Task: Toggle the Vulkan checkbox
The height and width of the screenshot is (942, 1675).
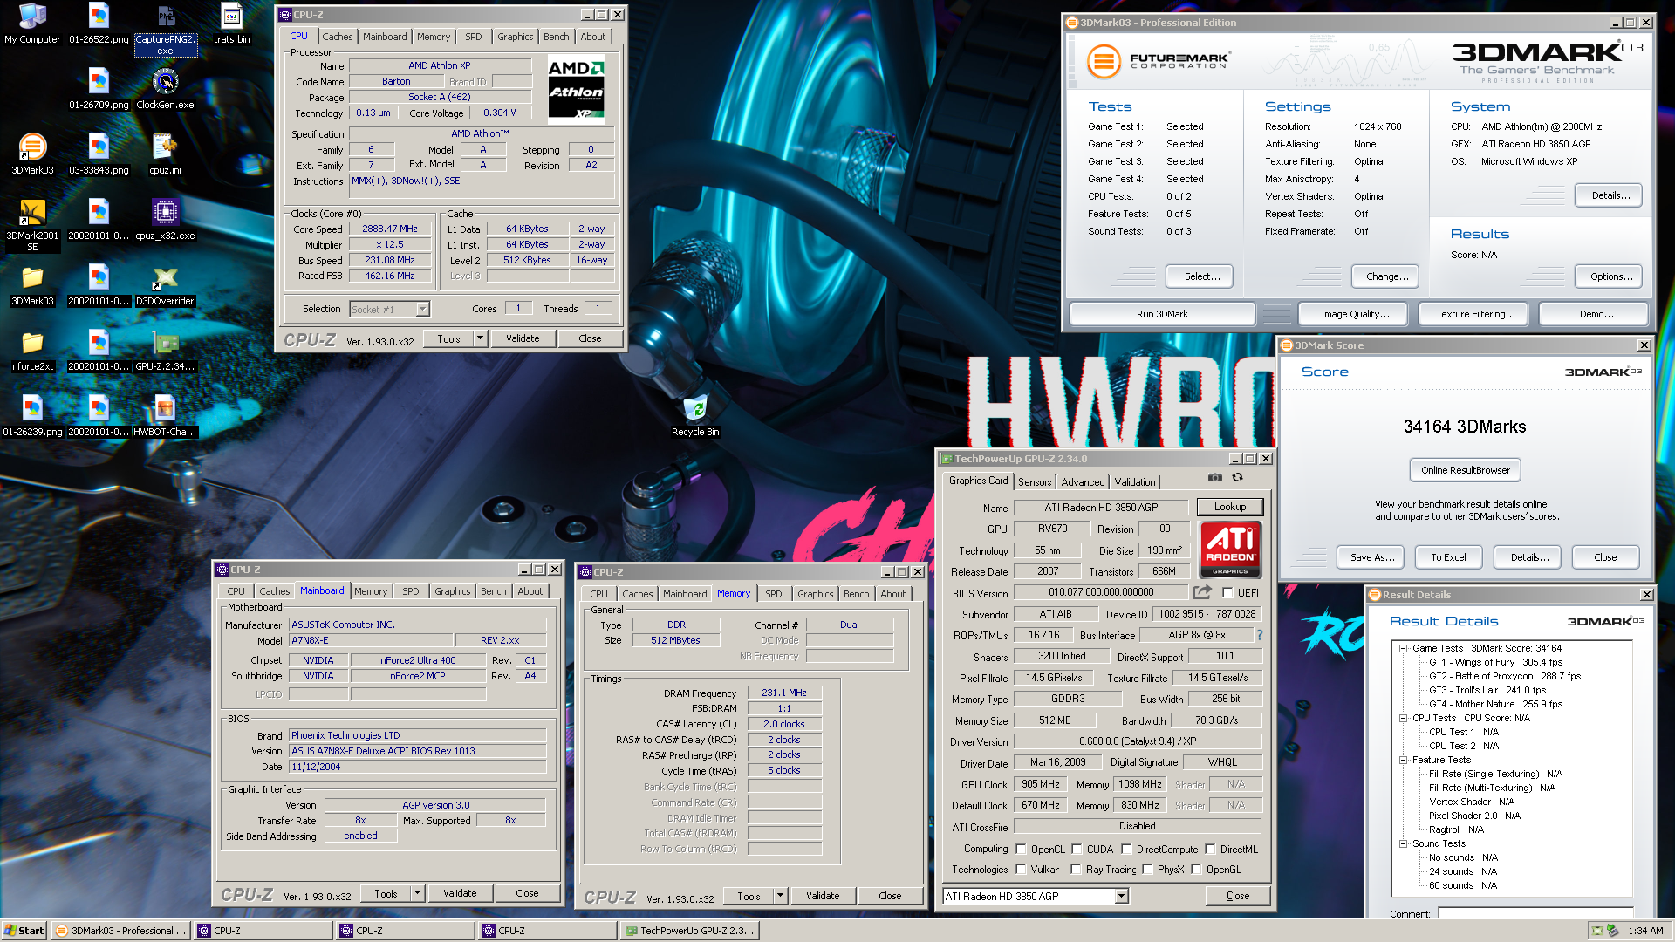Action: click(1021, 870)
